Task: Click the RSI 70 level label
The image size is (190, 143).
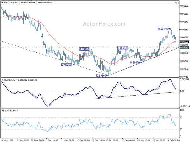Action: [181, 118]
